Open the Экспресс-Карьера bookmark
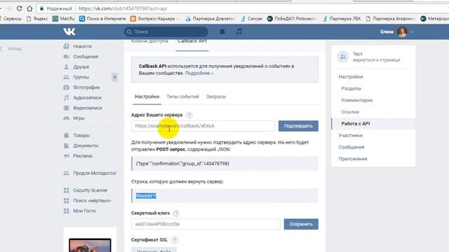This screenshot has width=449, height=252. (x=154, y=19)
